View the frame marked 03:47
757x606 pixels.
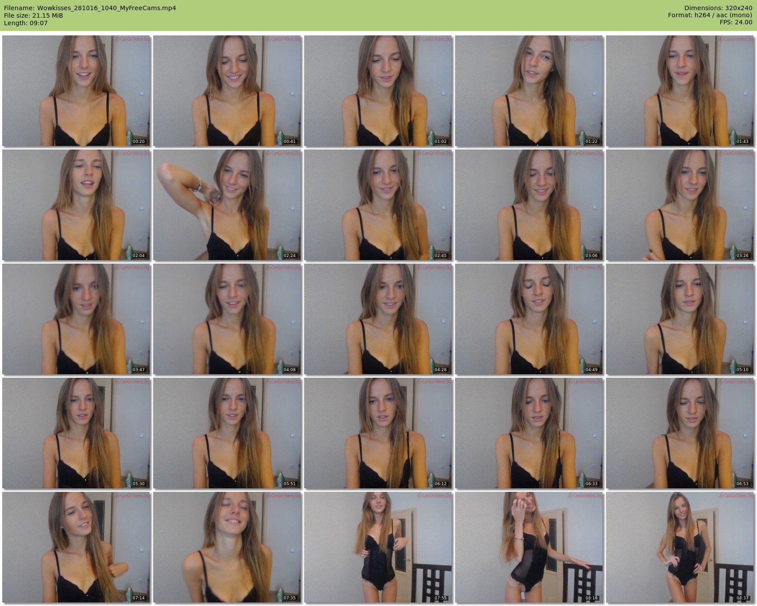click(x=76, y=319)
